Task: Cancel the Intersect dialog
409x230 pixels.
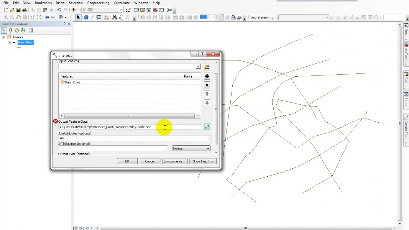Action: tap(150, 161)
